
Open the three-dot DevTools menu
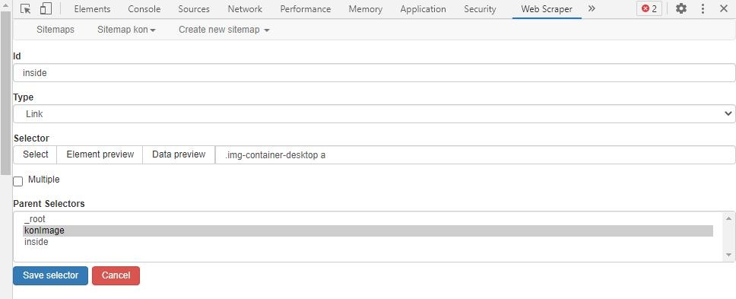point(703,8)
